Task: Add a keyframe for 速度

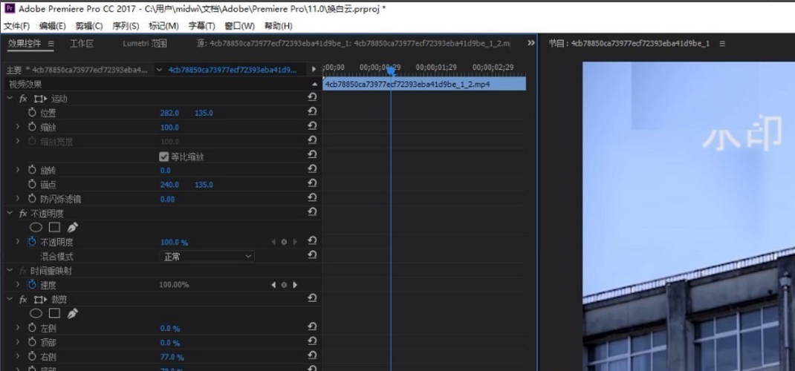Action: [x=284, y=285]
